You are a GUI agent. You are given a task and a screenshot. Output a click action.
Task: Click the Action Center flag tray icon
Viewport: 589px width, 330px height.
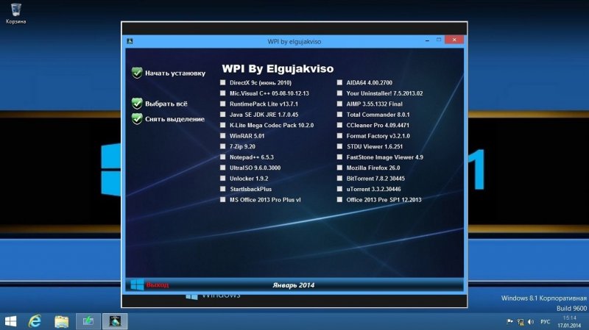(509, 322)
